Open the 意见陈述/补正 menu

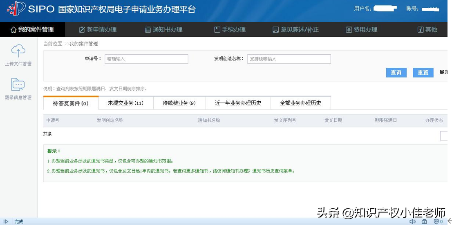coord(296,29)
